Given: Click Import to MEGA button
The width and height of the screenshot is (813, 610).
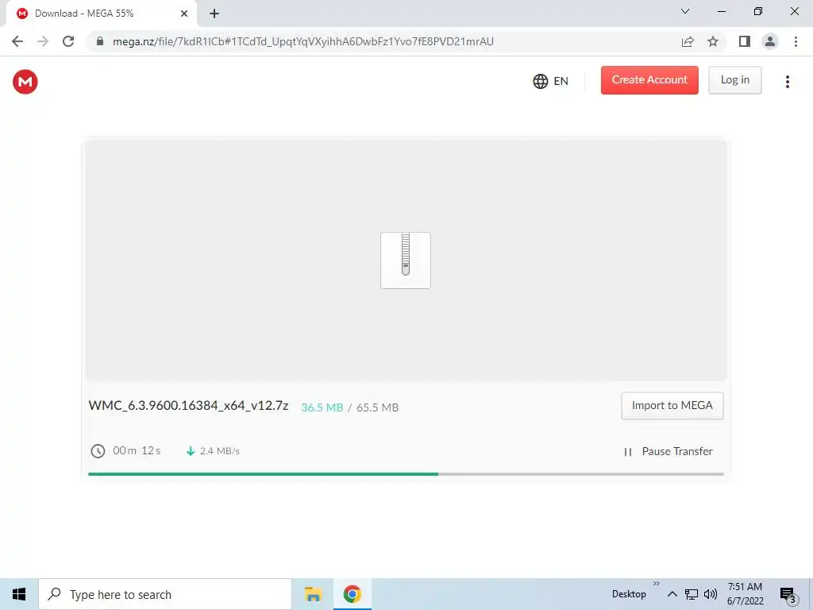Looking at the screenshot, I should (x=672, y=406).
